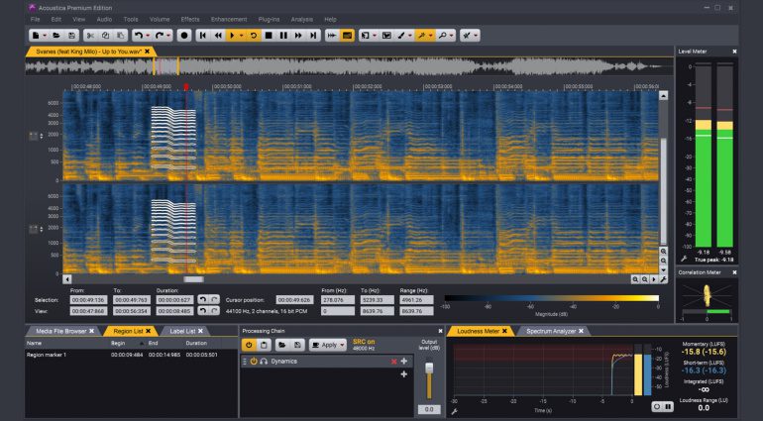Jump to start with Skip-to-beginning button
The width and height of the screenshot is (763, 421).
tap(203, 36)
